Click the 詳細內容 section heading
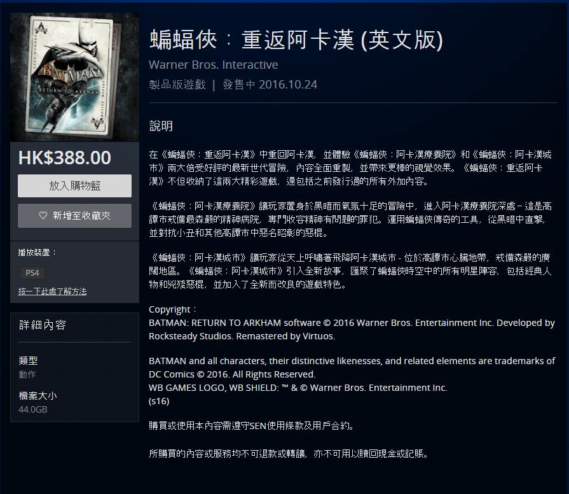This screenshot has width=569, height=494. [43, 325]
